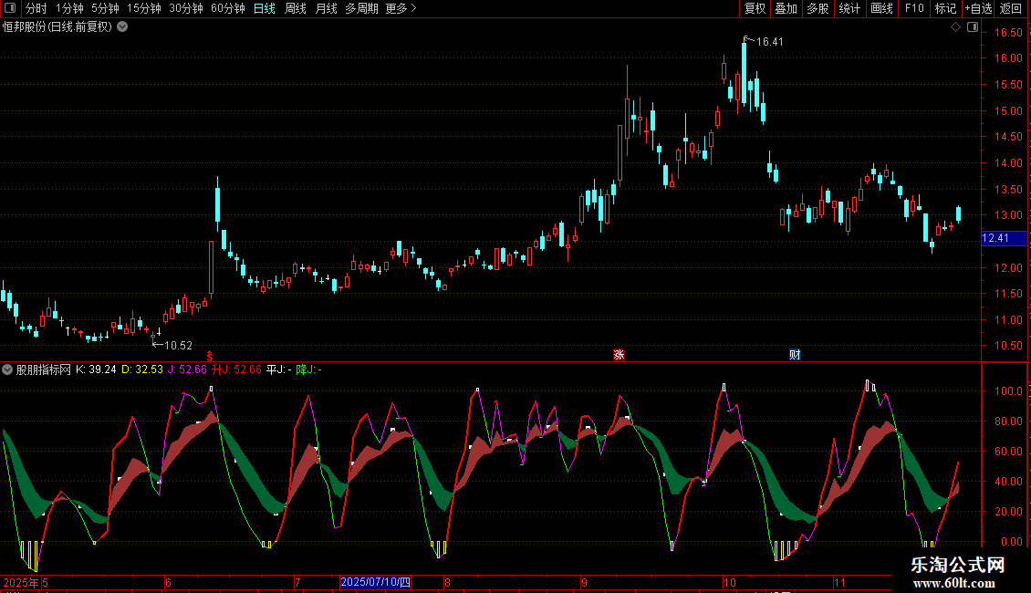
Task: Select the 5分钟 period tab
Action: 105,8
